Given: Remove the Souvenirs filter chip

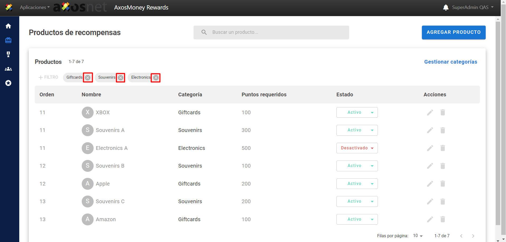Looking at the screenshot, I should (x=121, y=78).
